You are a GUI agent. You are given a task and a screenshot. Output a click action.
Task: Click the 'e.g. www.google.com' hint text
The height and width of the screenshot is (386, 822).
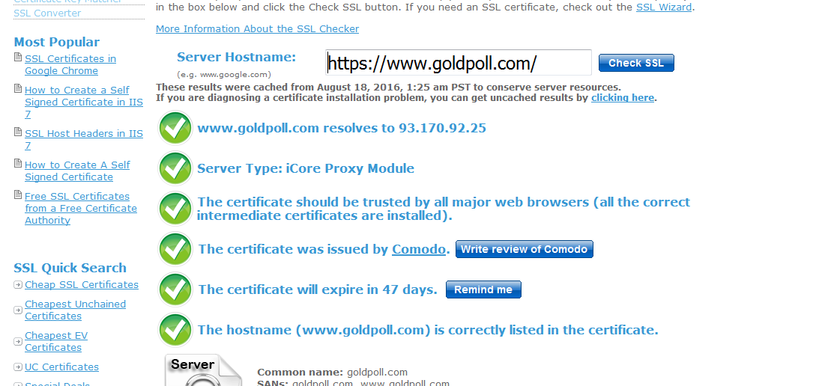click(x=224, y=74)
